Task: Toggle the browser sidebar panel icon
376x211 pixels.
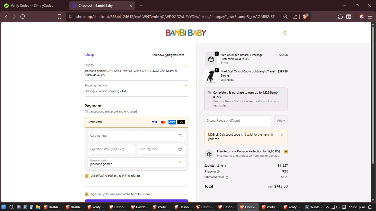Action: coord(349,17)
